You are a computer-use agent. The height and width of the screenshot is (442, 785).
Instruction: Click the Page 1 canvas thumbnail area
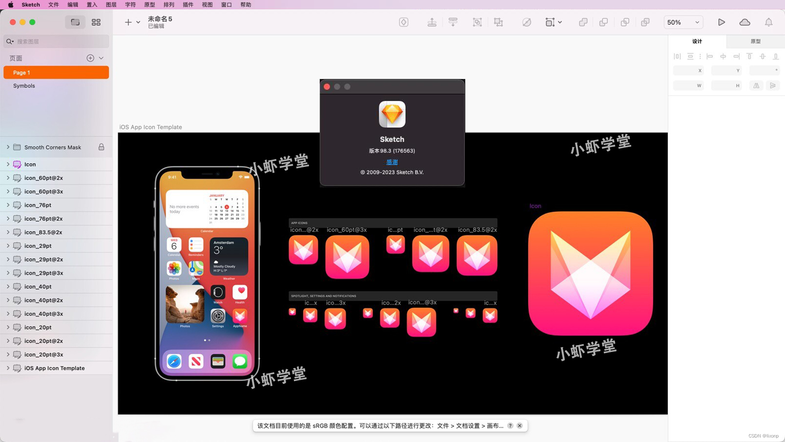(56, 72)
